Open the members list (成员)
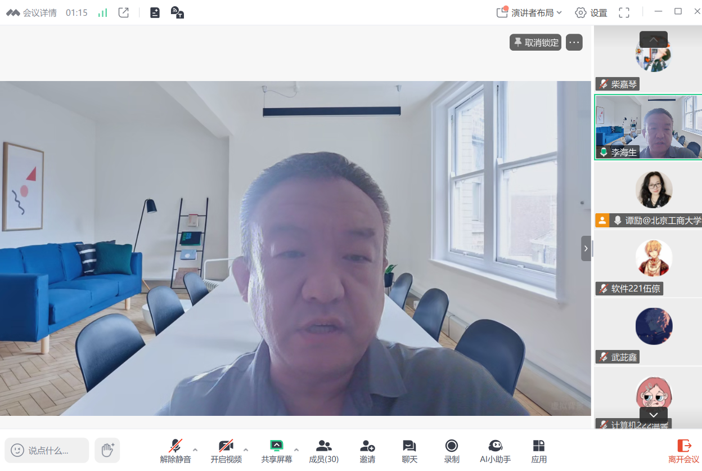 coord(323,451)
